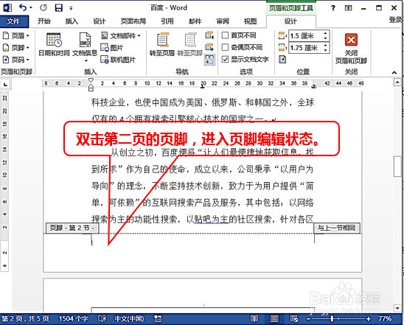Click 与上一节相同 tag
404x325 pixels.
[336, 228]
